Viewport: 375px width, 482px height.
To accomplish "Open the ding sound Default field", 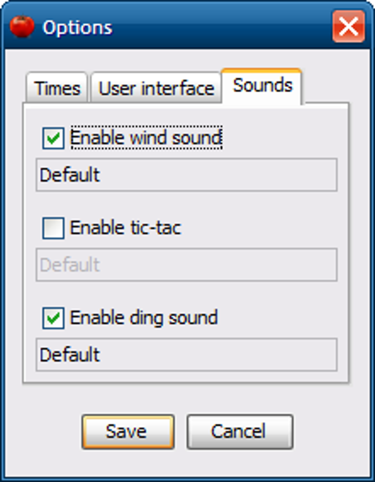I will [x=186, y=355].
